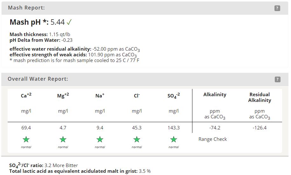Select the sulfate to chloride ratio text
The image size is (291, 175).
tap(44, 165)
